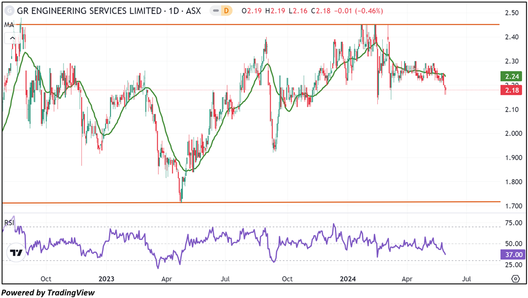Click the change value −0.01 (−0.46%)
528x298 pixels.
tap(358, 11)
